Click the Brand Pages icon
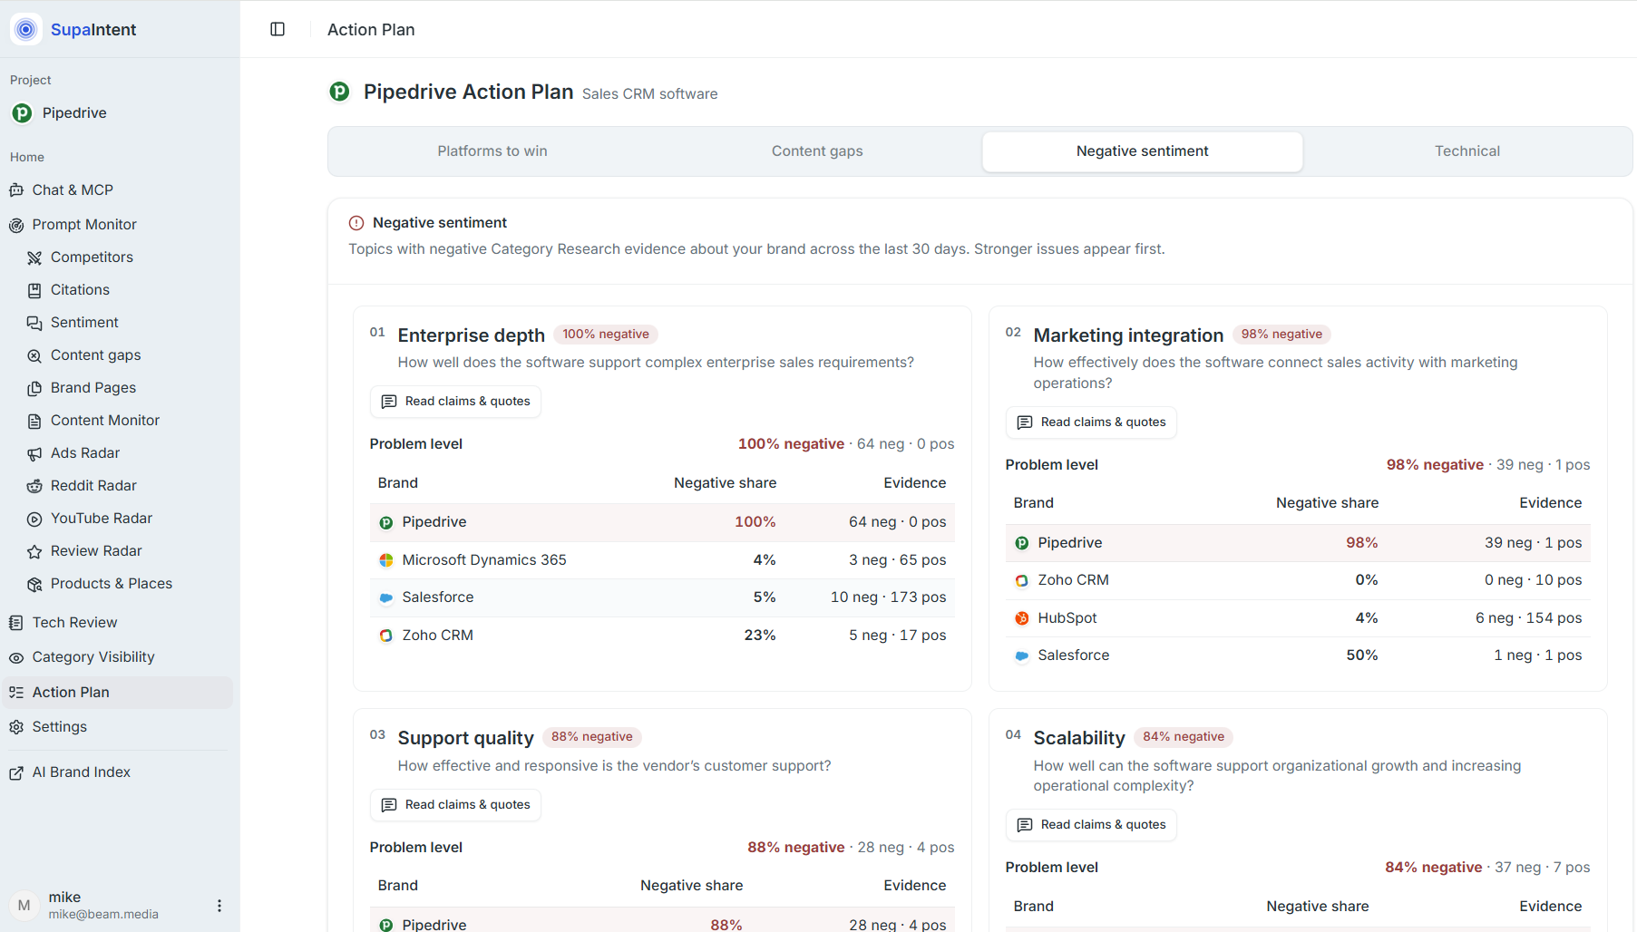Viewport: 1637px width, 932px height. 34,388
